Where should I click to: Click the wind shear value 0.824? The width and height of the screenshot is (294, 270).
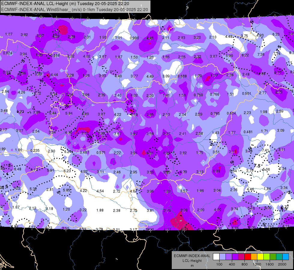tap(8, 53)
